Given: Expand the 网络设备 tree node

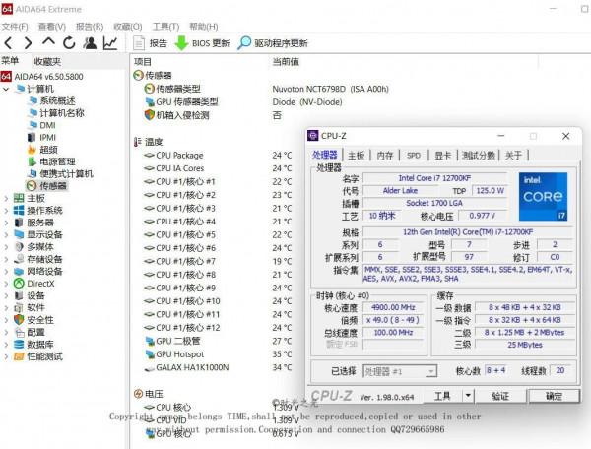Looking at the screenshot, I should coord(6,271).
